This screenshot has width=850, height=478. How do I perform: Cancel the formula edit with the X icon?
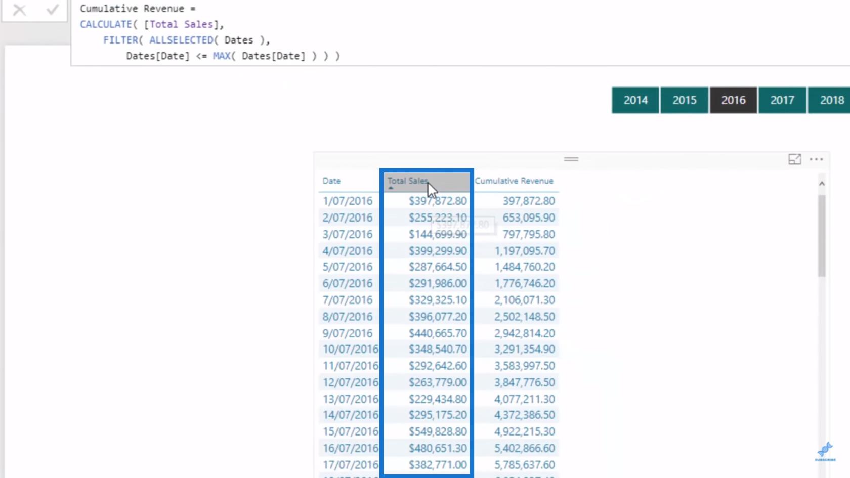coord(19,10)
